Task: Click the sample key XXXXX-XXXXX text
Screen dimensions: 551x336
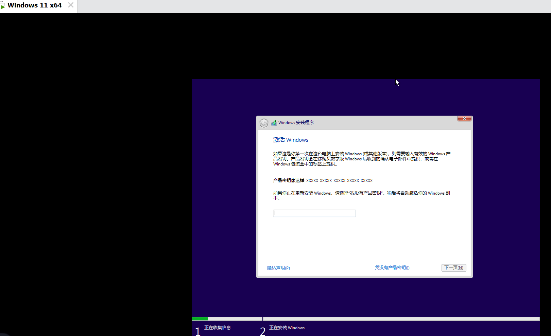Action: click(339, 180)
